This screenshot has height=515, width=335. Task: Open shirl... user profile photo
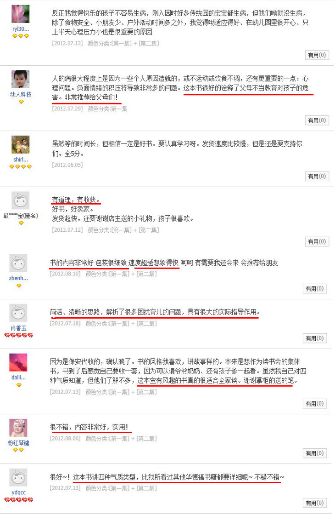21,144
